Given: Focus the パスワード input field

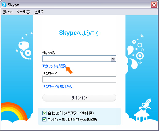Looking at the screenshot, I should 79,79.
